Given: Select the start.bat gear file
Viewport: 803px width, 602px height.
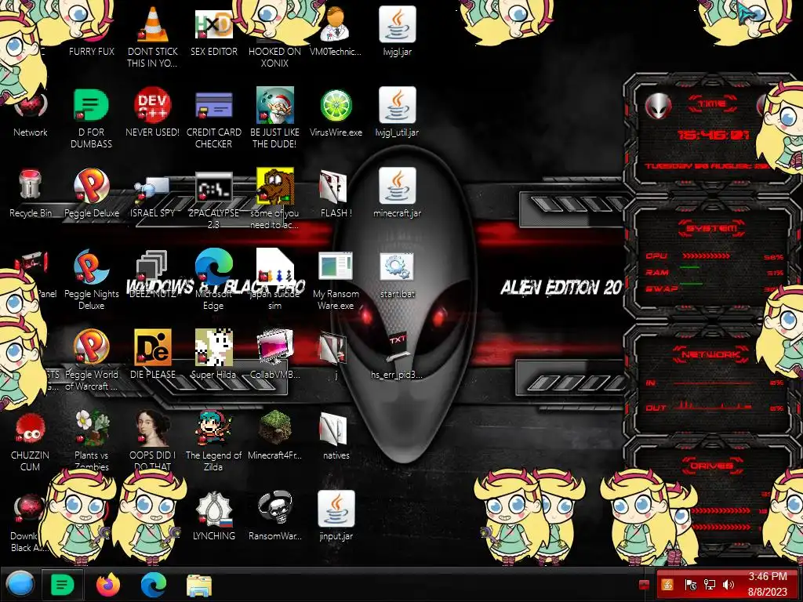Looking at the screenshot, I should click(x=397, y=267).
